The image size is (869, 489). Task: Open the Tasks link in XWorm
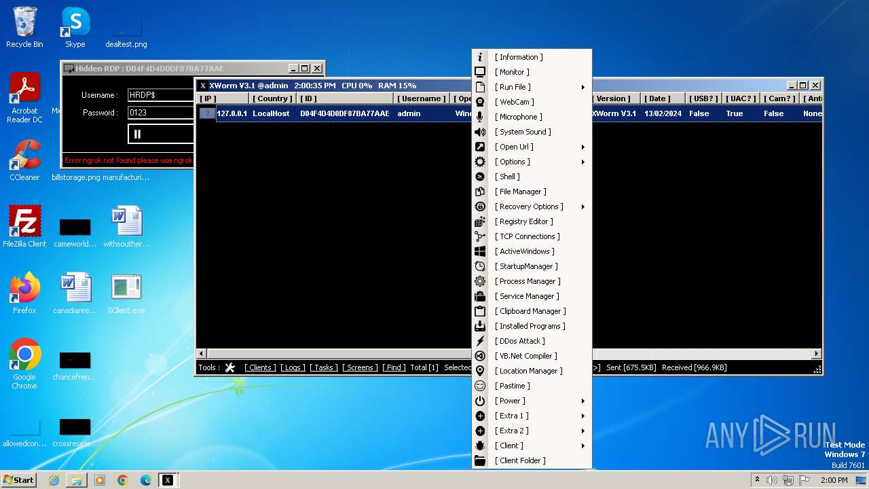(324, 367)
